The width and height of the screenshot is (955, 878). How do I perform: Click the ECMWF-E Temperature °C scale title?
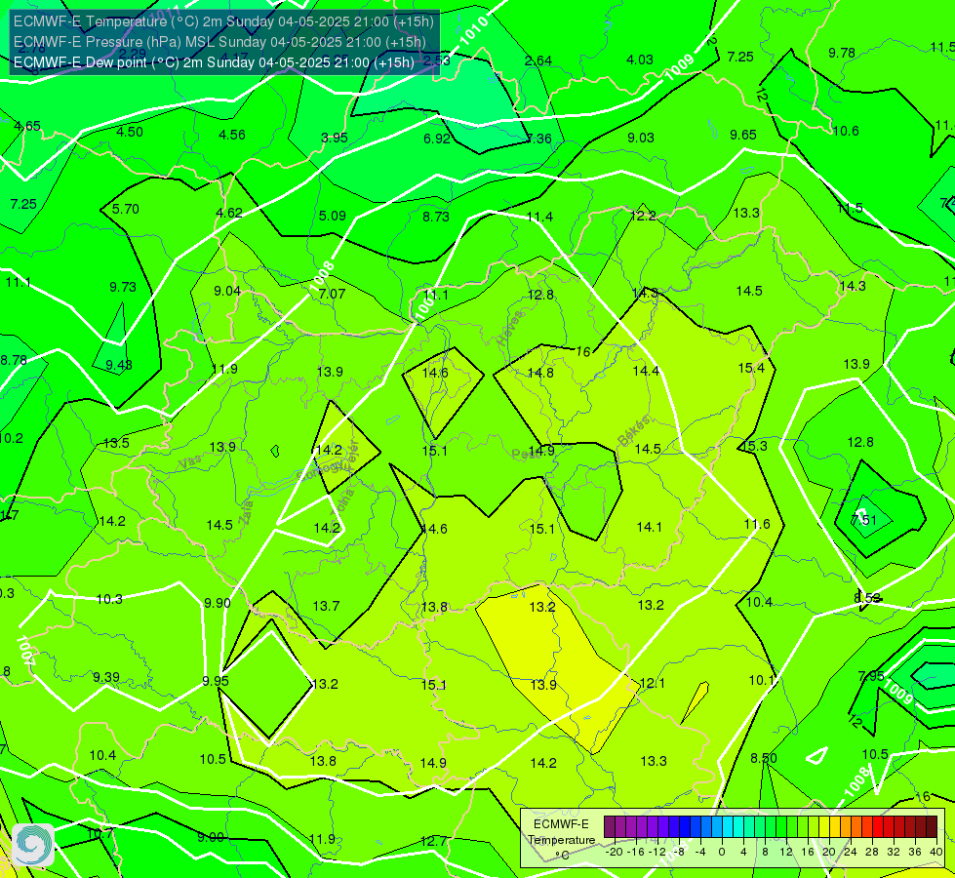coord(561,840)
